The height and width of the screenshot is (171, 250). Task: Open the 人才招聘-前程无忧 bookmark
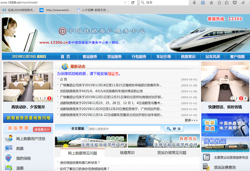pos(93,10)
